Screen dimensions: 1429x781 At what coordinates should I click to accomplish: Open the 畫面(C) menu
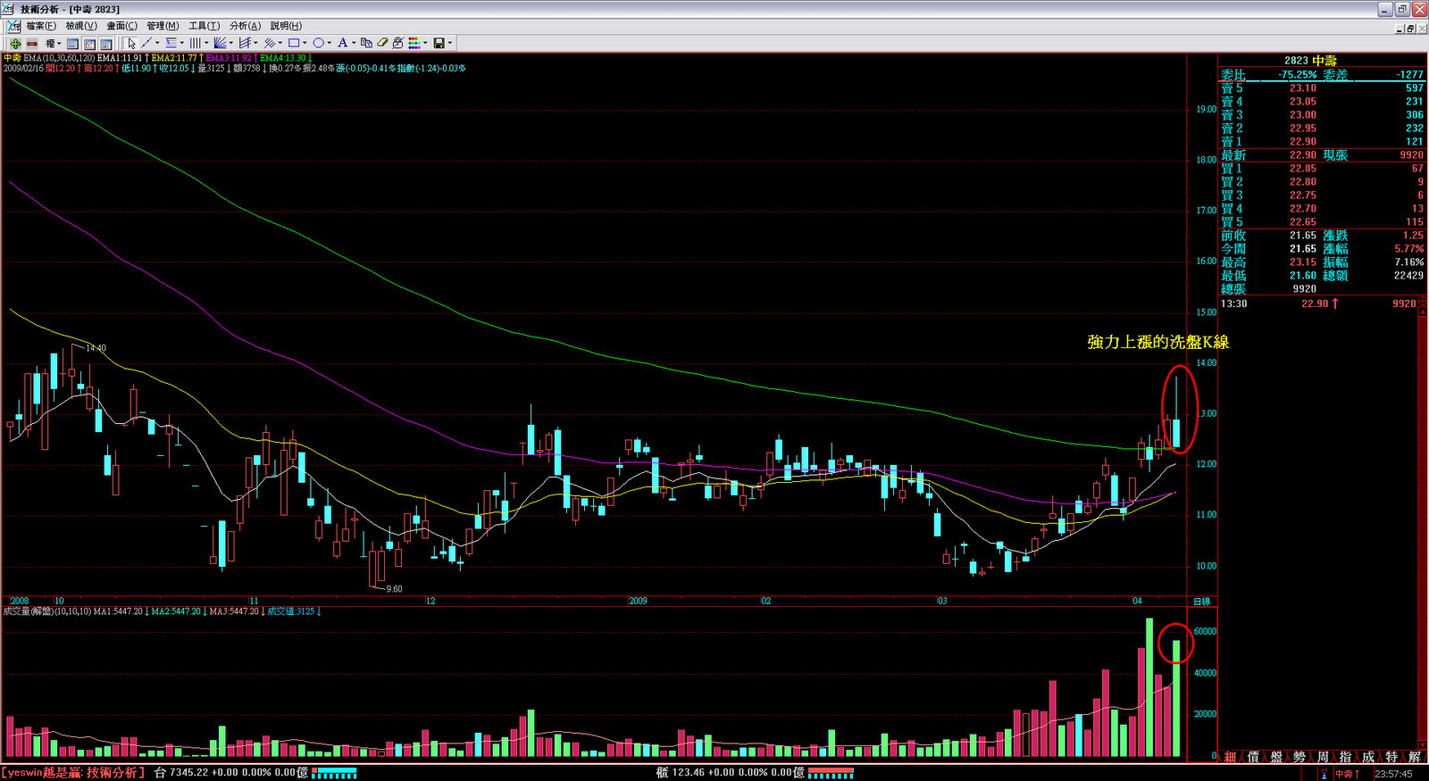[x=121, y=26]
